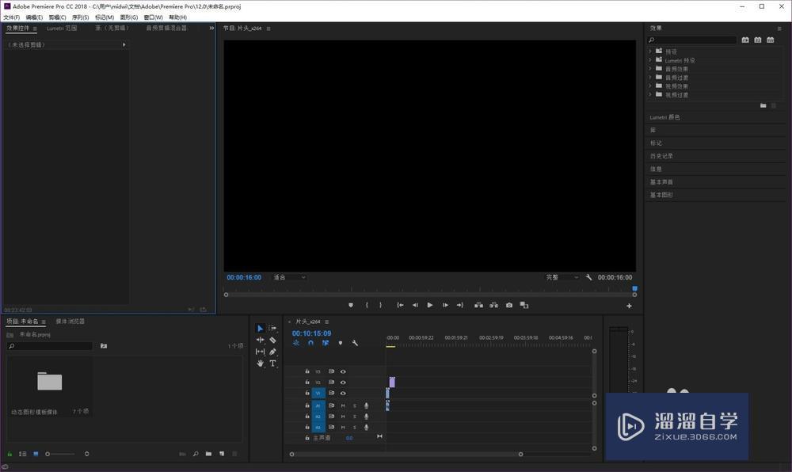
Task: Open the 序列(S) menu
Action: tap(80, 17)
